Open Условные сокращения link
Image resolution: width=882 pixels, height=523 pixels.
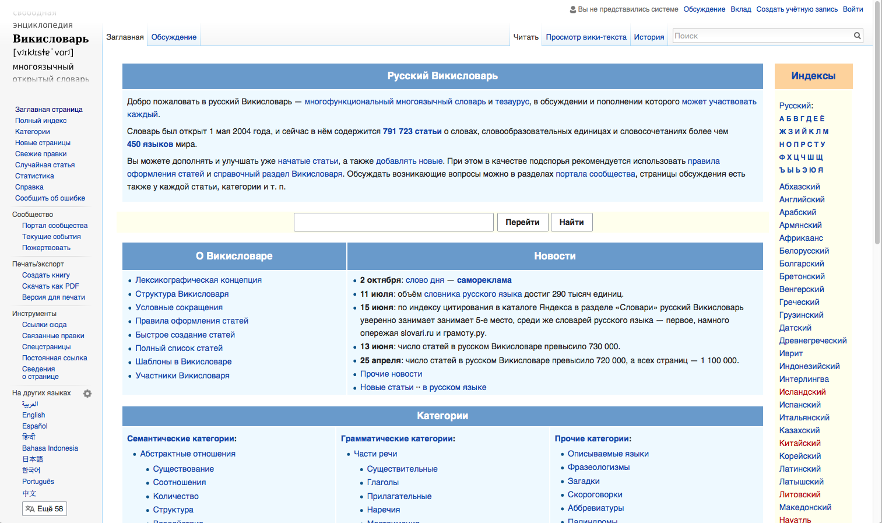click(179, 307)
